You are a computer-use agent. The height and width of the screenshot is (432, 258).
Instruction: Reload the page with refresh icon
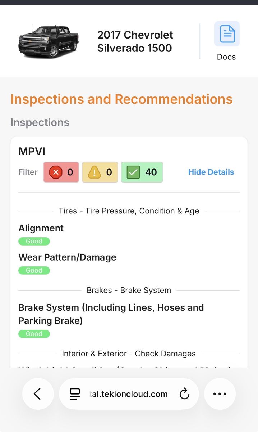click(184, 394)
